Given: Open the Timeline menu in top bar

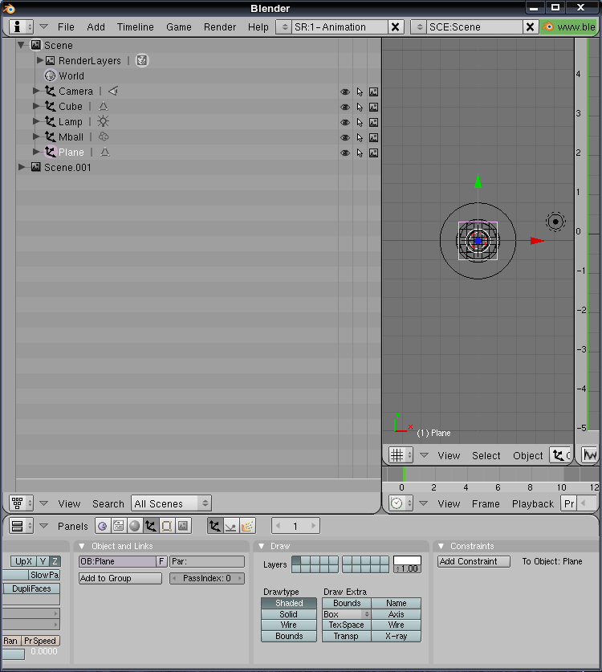Looking at the screenshot, I should (x=136, y=27).
